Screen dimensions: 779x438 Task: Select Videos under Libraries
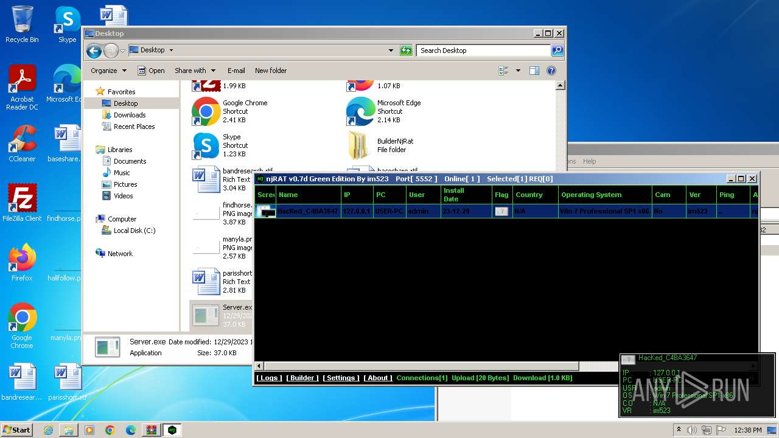[123, 196]
